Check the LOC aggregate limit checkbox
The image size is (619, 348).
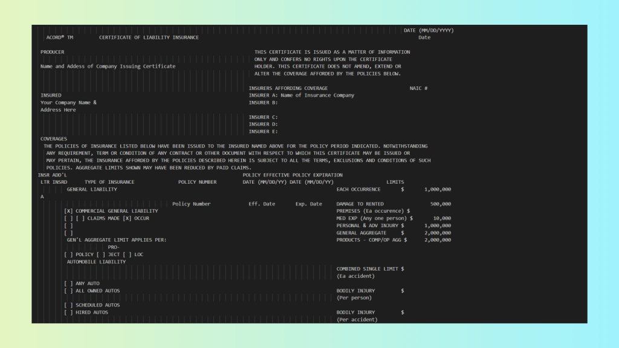point(127,255)
